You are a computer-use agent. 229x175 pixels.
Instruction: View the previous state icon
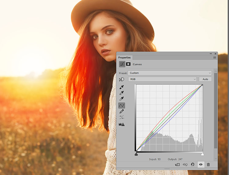(185, 165)
